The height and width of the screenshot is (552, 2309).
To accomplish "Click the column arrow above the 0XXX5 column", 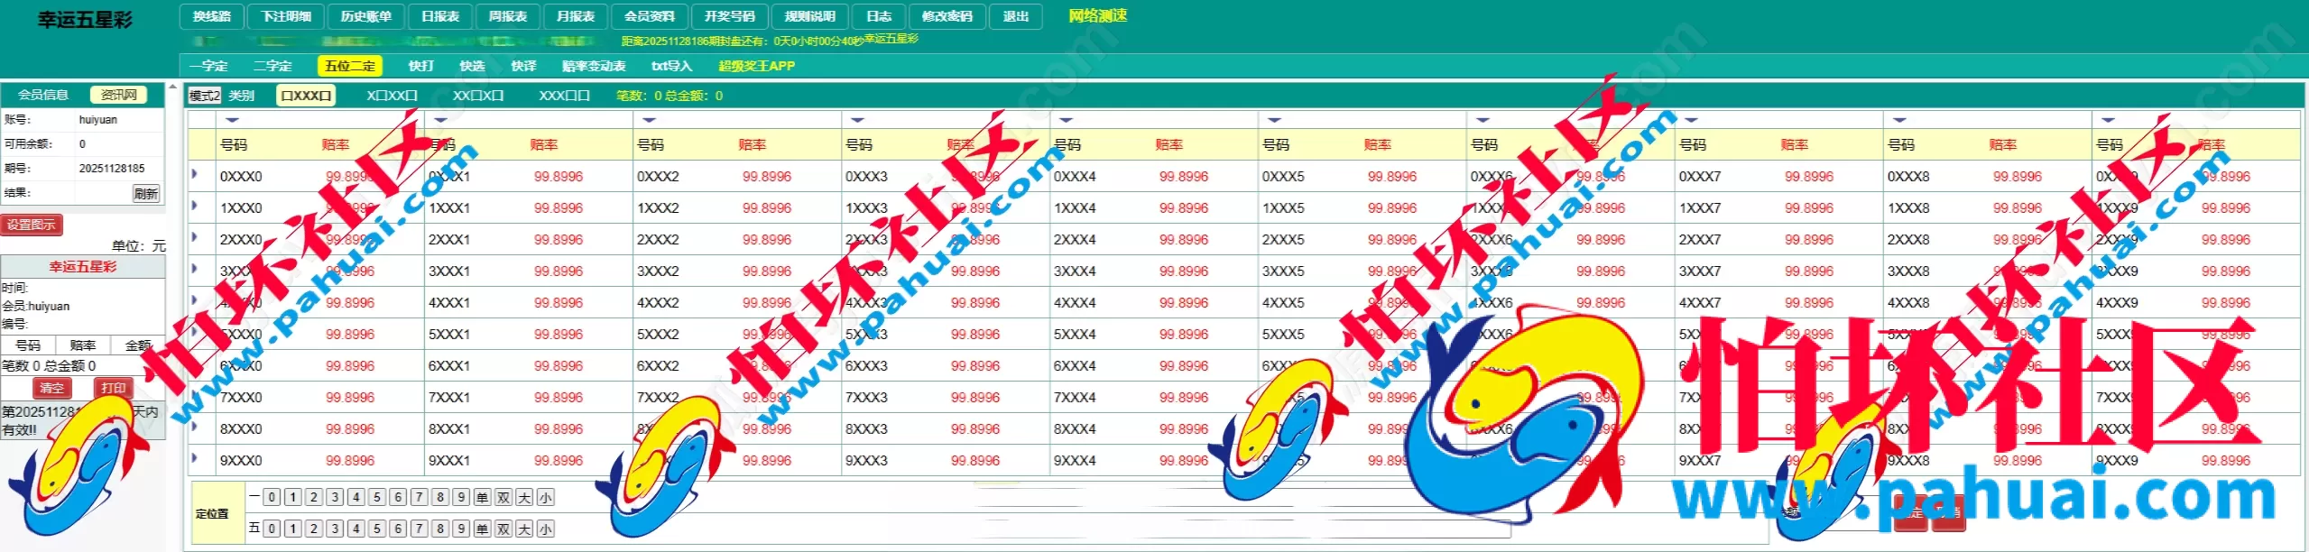I will [x=1274, y=119].
